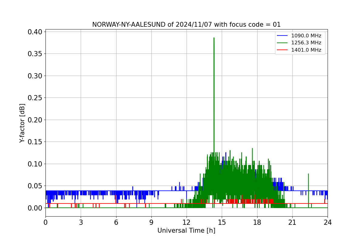Click the 0.15 y-axis tick label

[35, 142]
